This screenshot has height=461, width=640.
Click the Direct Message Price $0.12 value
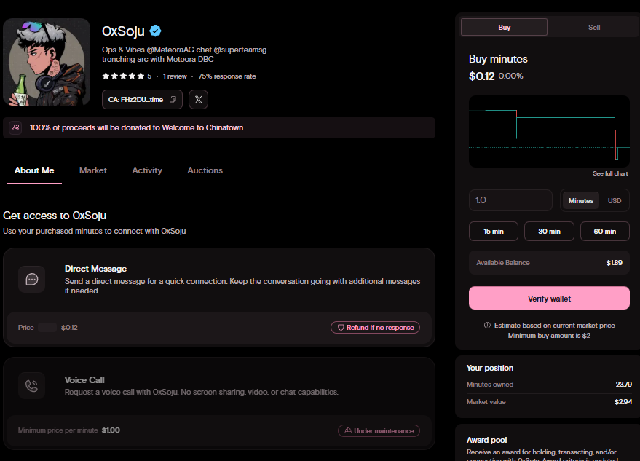coord(69,328)
